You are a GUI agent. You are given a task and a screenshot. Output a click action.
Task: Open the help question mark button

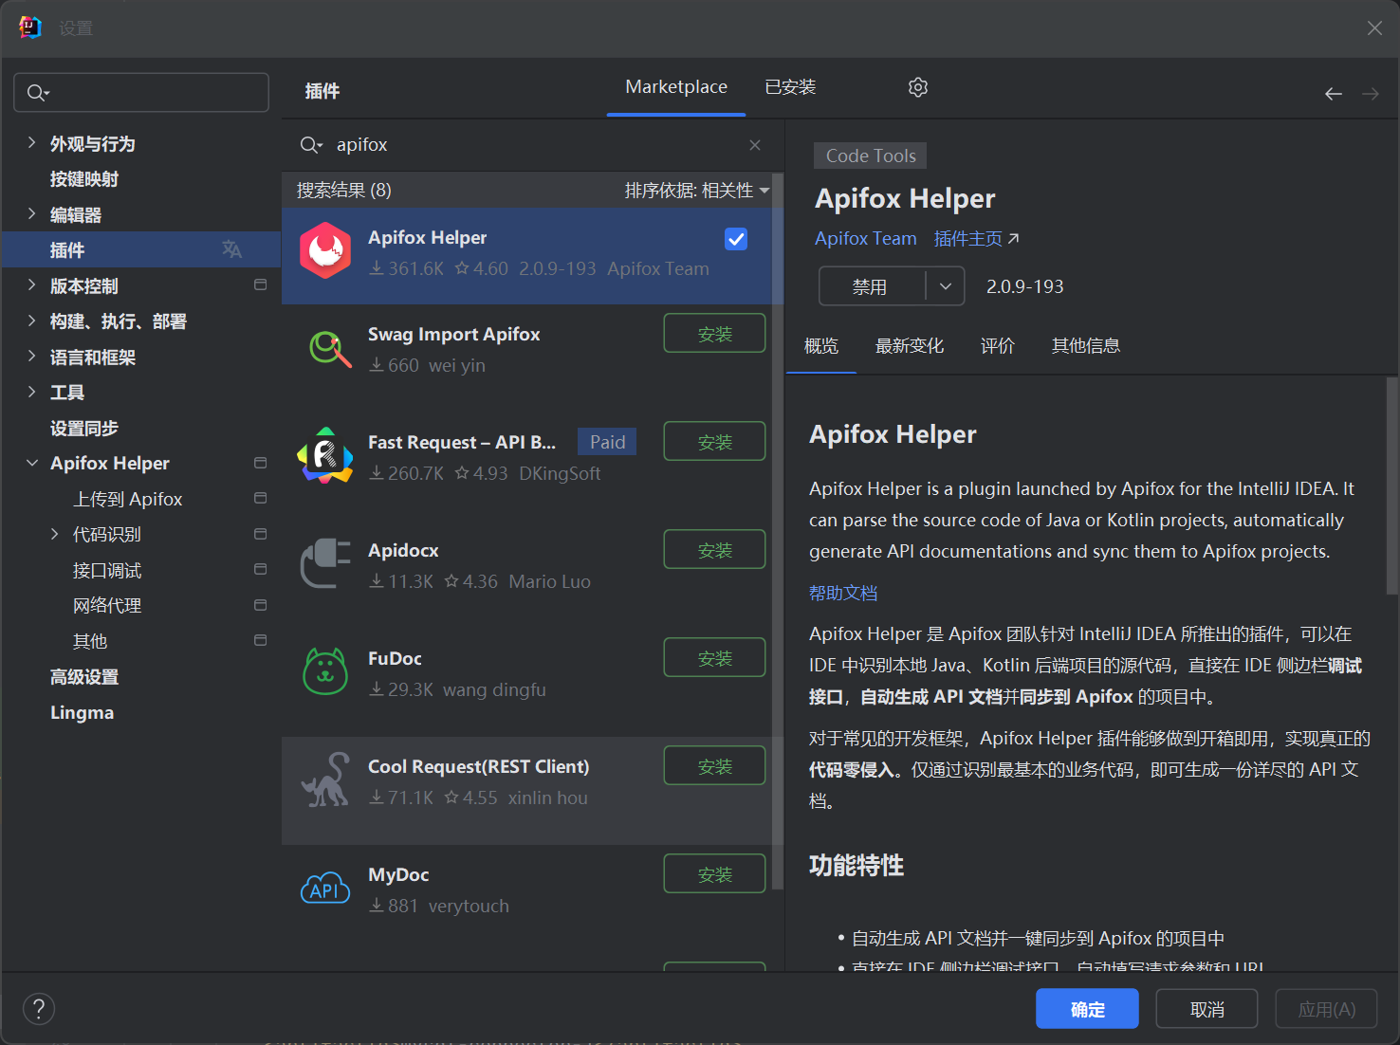pyautogui.click(x=39, y=1009)
